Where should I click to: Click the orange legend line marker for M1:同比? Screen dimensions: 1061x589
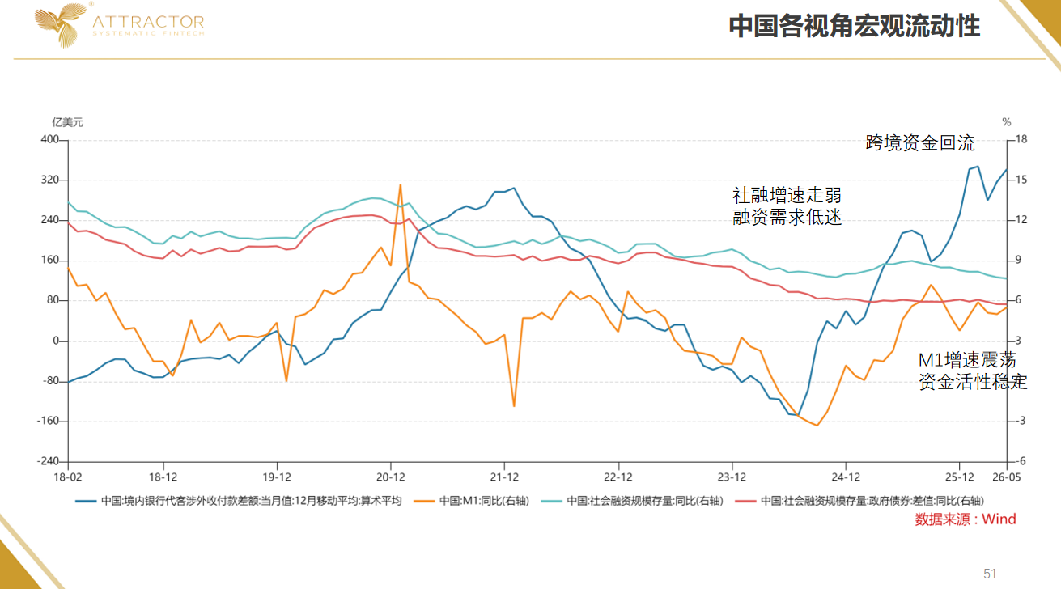click(424, 501)
